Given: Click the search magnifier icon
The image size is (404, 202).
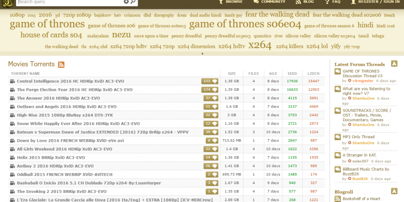Looking at the screenshot, I should [133, 2].
